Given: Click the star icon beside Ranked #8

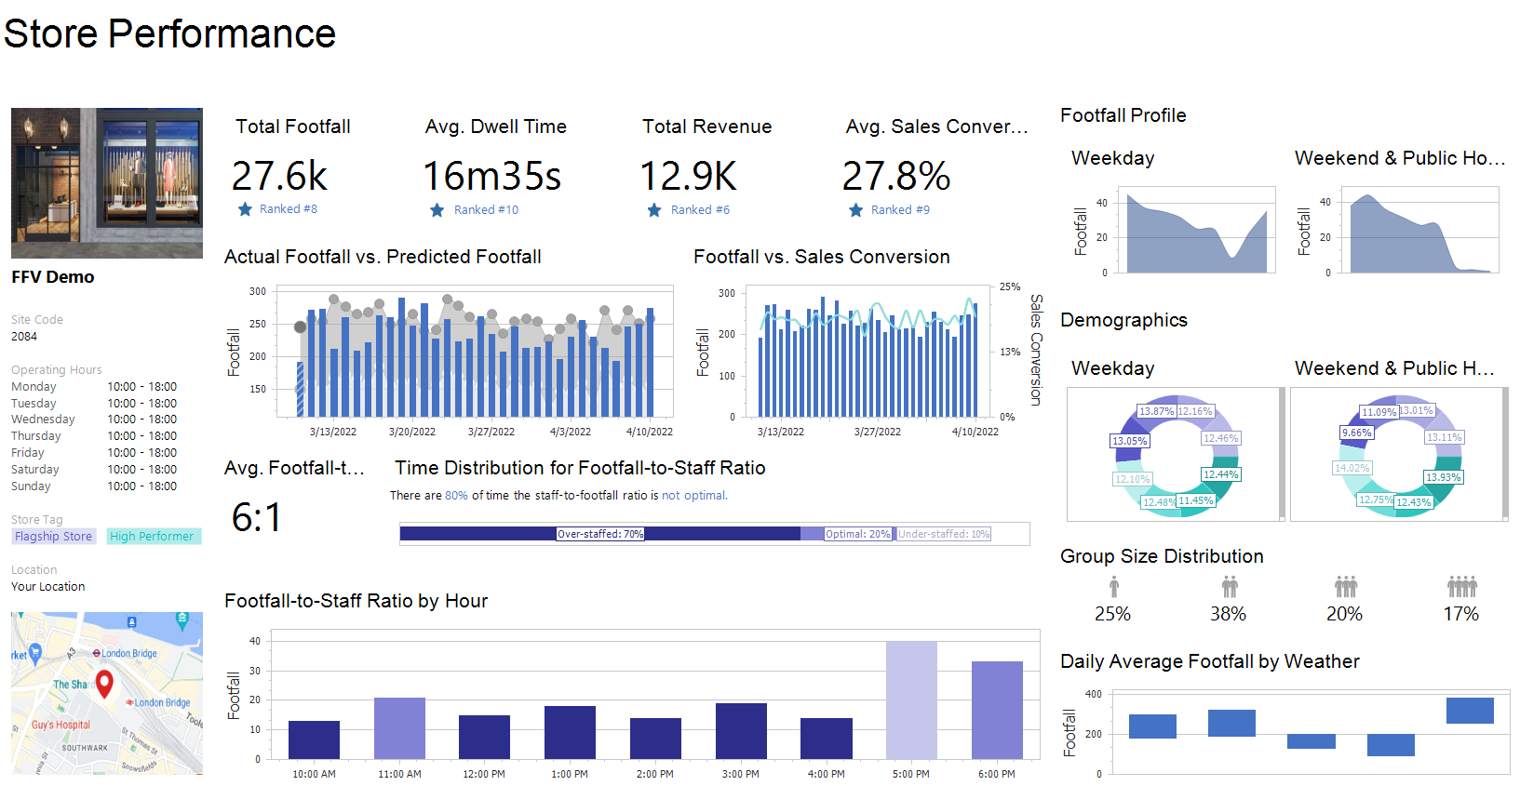Looking at the screenshot, I should [245, 209].
